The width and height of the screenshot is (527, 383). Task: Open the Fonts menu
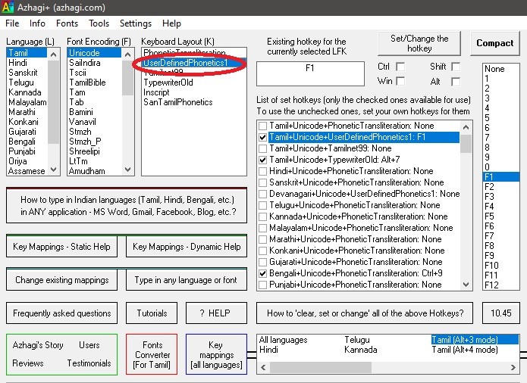(x=67, y=23)
